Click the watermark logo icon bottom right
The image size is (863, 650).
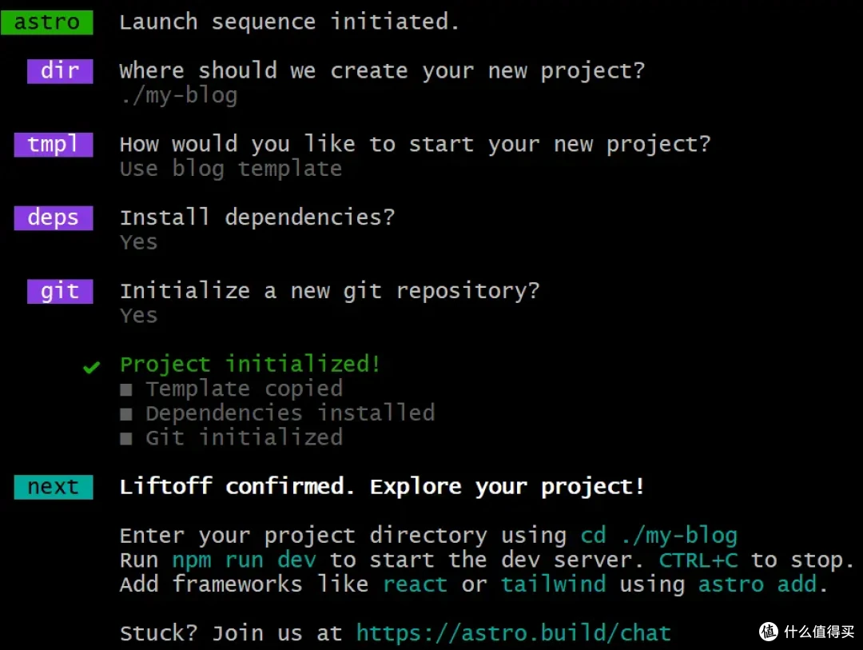(769, 632)
